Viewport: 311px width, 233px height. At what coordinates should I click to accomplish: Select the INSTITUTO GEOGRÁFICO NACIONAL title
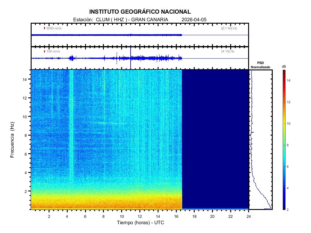point(140,12)
